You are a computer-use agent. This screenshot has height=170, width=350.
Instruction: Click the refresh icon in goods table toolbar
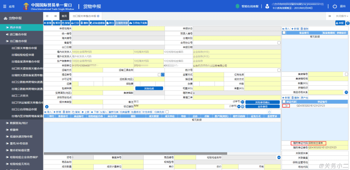[269, 112]
